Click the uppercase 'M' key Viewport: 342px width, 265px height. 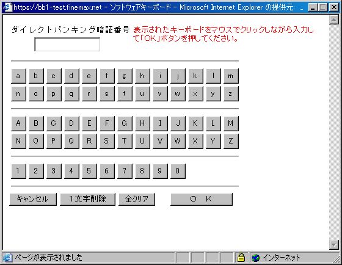(231, 123)
